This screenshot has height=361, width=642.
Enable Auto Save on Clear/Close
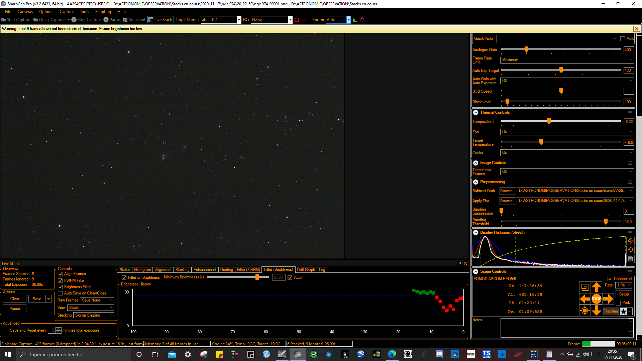click(x=60, y=293)
